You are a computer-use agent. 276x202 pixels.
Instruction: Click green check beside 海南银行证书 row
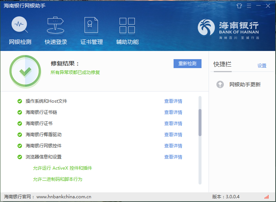20,124
